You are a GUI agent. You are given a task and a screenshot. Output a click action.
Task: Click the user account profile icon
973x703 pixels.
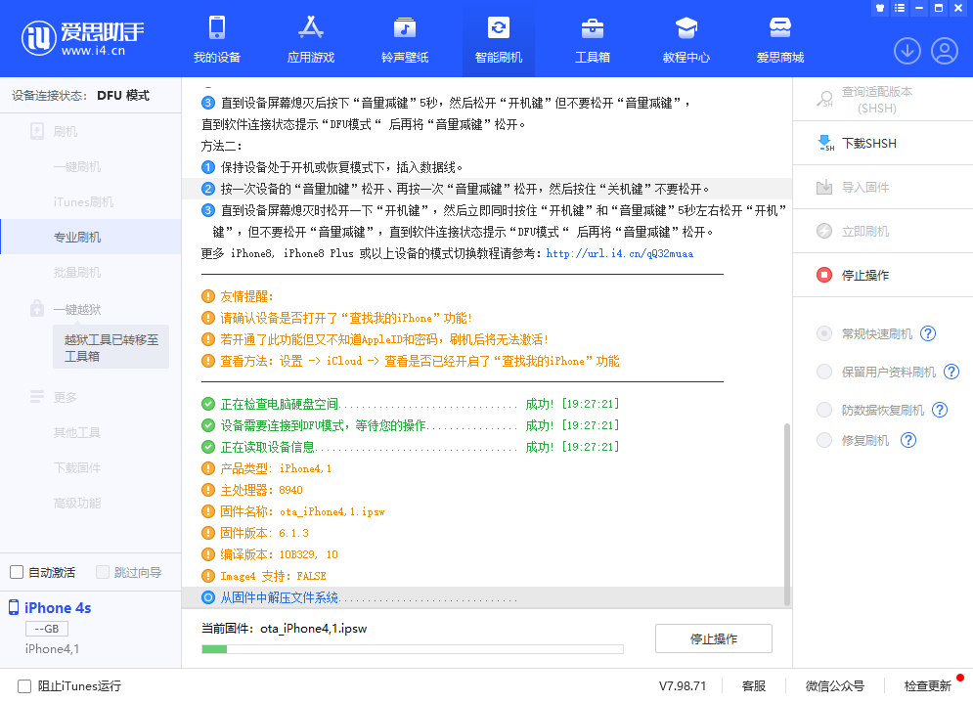944,51
